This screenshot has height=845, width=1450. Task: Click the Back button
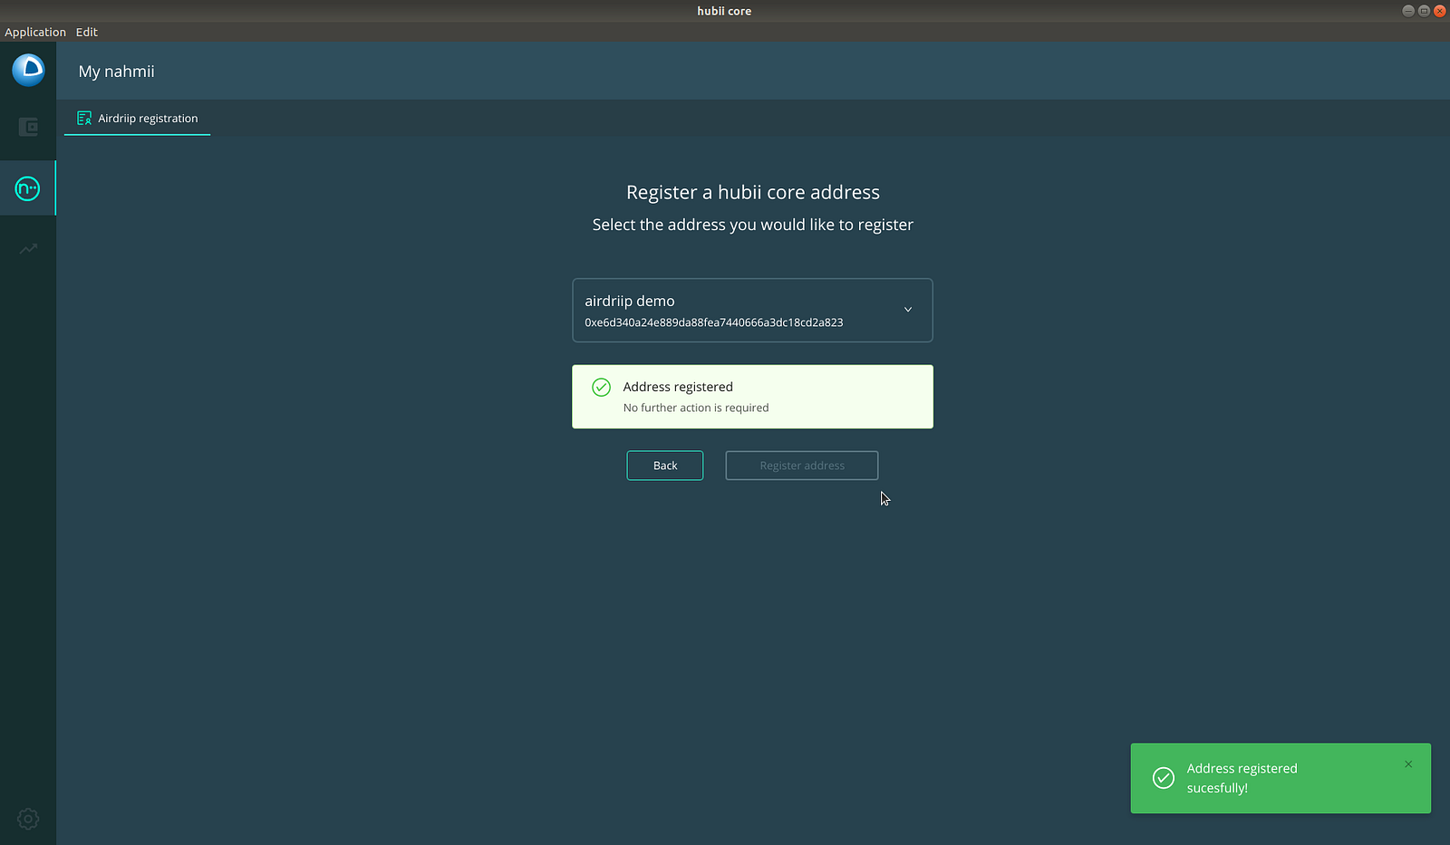pyautogui.click(x=665, y=466)
